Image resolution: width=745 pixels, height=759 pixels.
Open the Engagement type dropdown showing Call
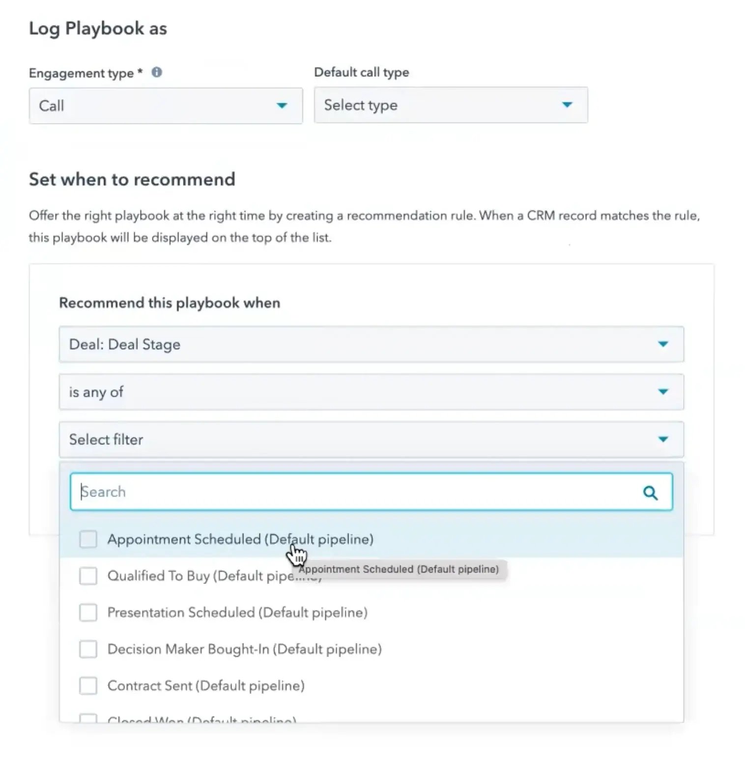(166, 106)
